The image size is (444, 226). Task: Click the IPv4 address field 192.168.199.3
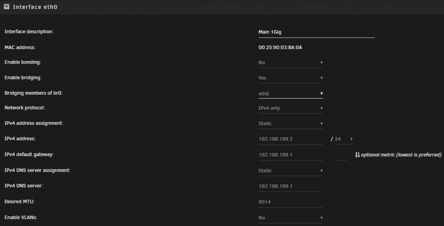290,139
